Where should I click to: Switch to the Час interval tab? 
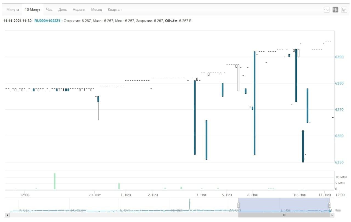click(49, 10)
